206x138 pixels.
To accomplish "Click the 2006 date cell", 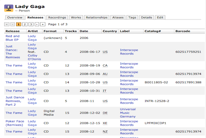I will pyautogui.click(x=84, y=38).
